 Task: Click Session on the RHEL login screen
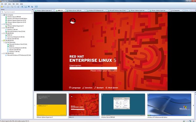[87, 88]
